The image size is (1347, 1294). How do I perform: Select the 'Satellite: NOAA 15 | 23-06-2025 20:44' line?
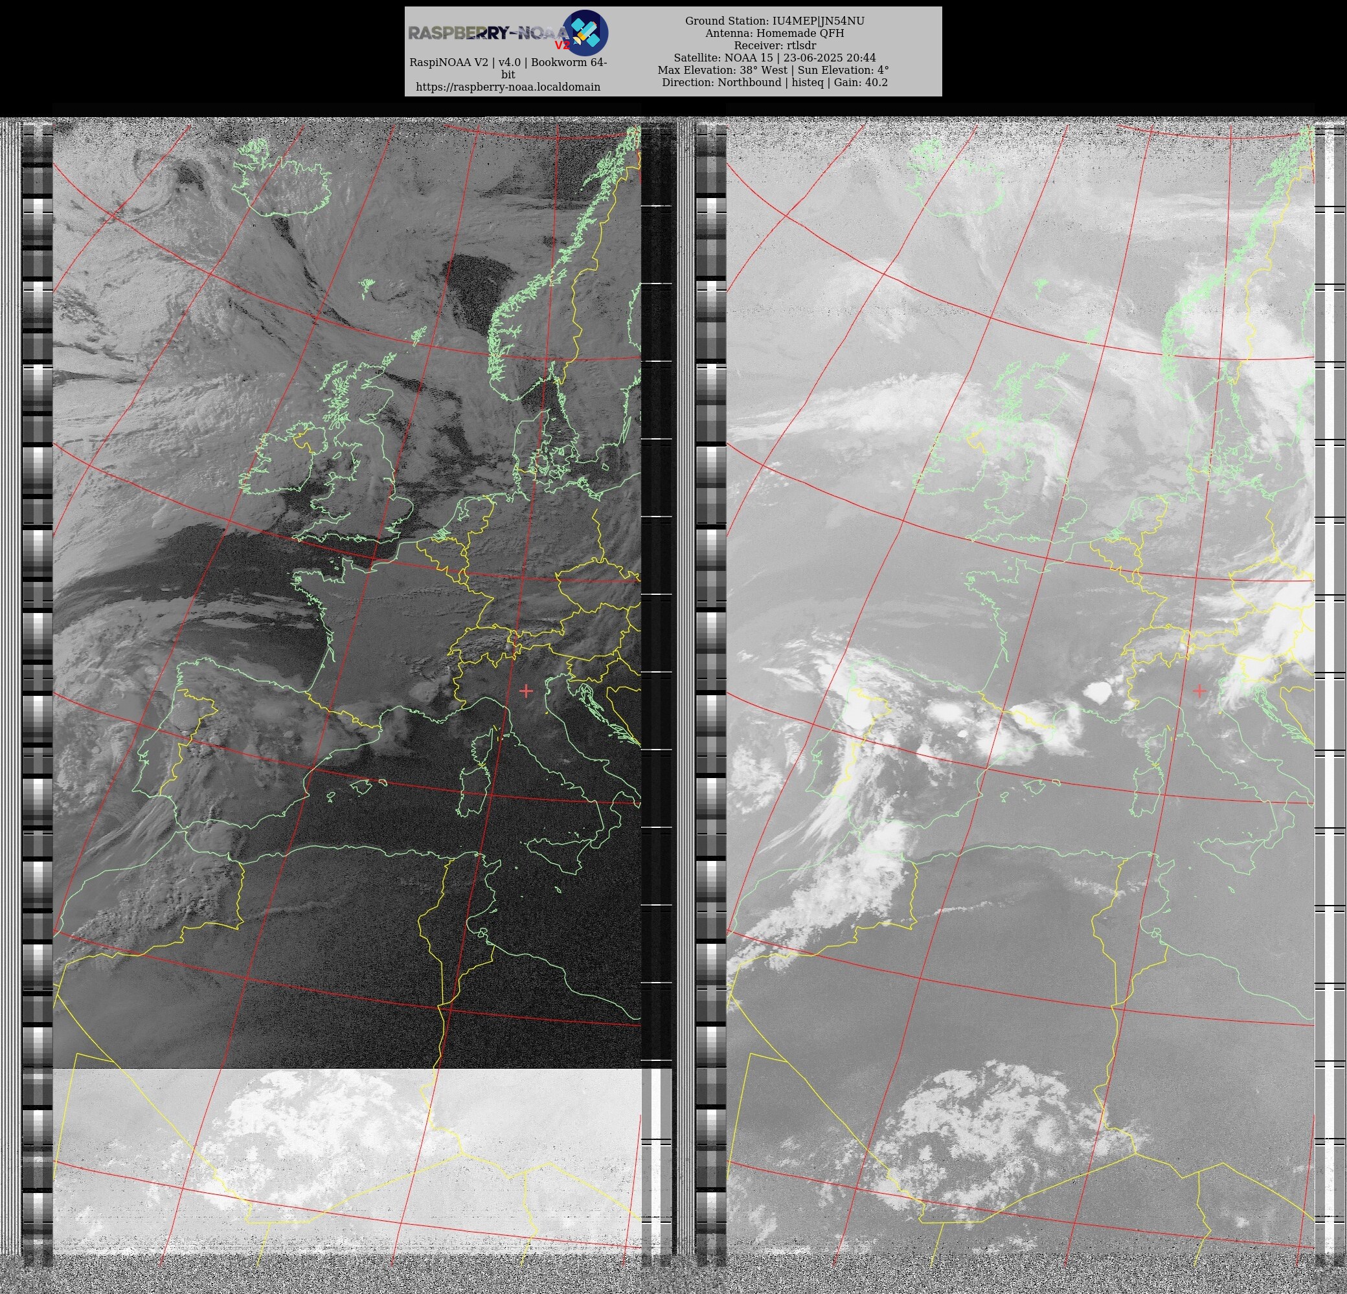(775, 58)
